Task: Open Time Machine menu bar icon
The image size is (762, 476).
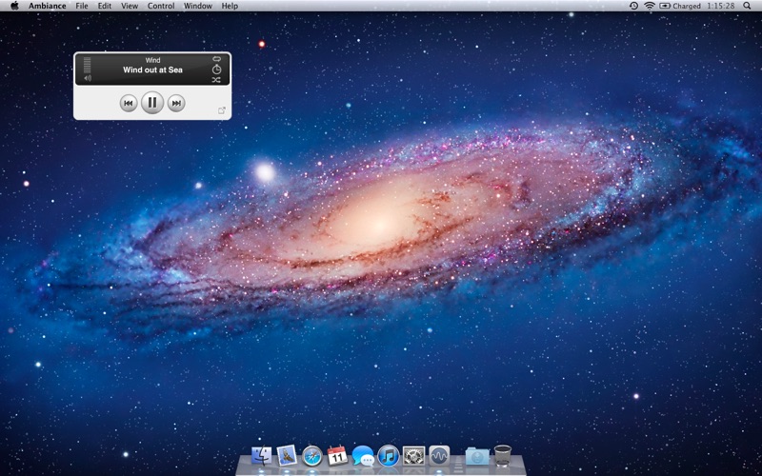Action: tap(633, 6)
